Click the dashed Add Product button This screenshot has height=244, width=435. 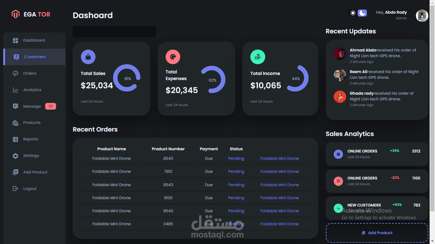click(377, 233)
